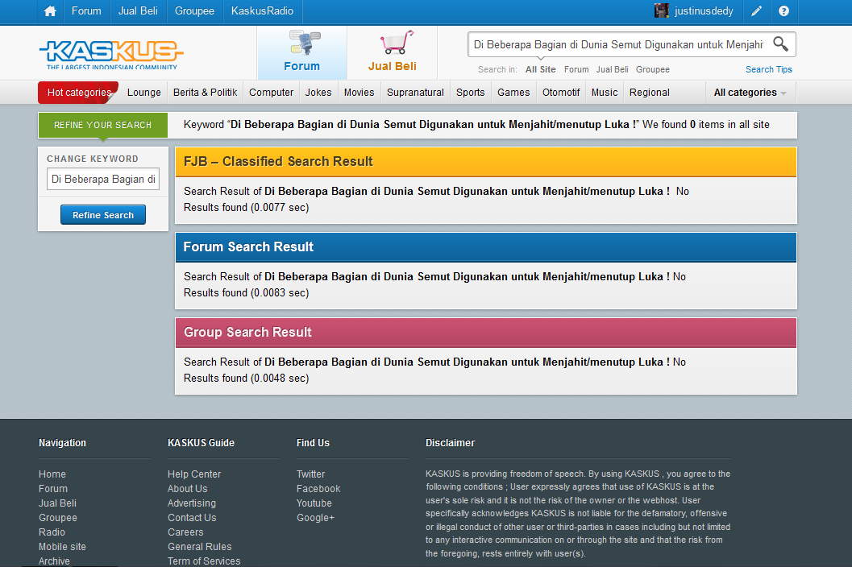The width and height of the screenshot is (852, 567).
Task: Open the Computer category
Action: coord(271,93)
